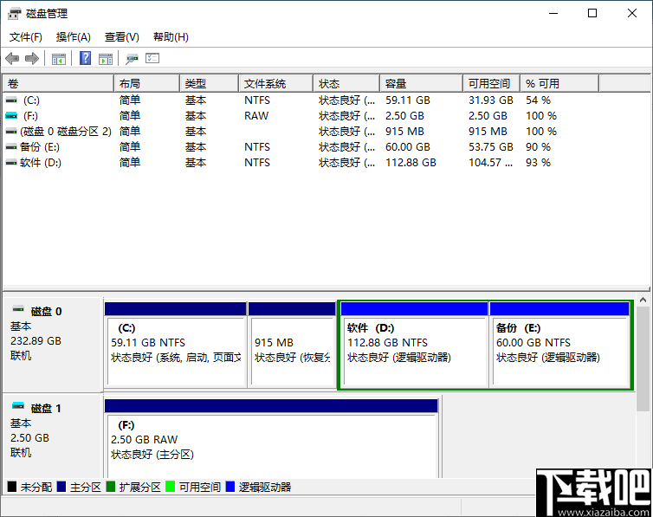Click the 磁盘 0 232.89 GB disk label

(53, 345)
